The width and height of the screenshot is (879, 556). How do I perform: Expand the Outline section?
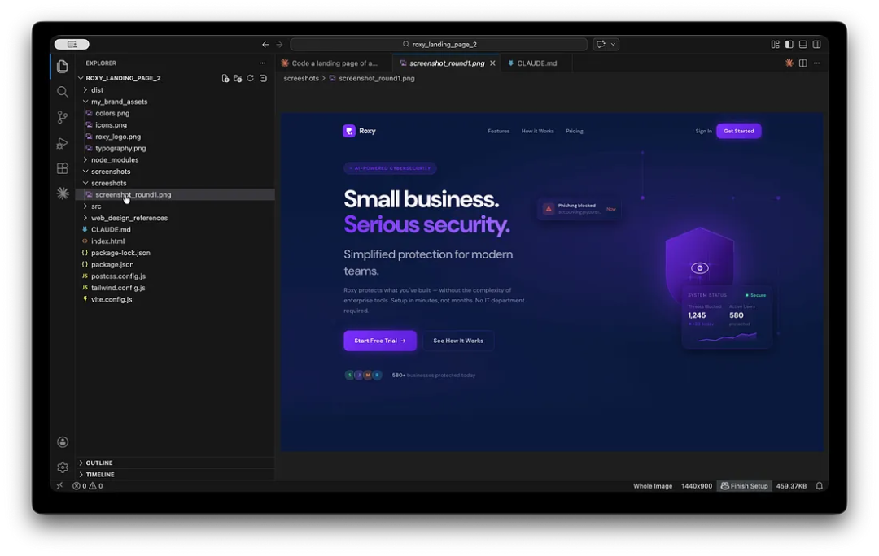coord(99,463)
